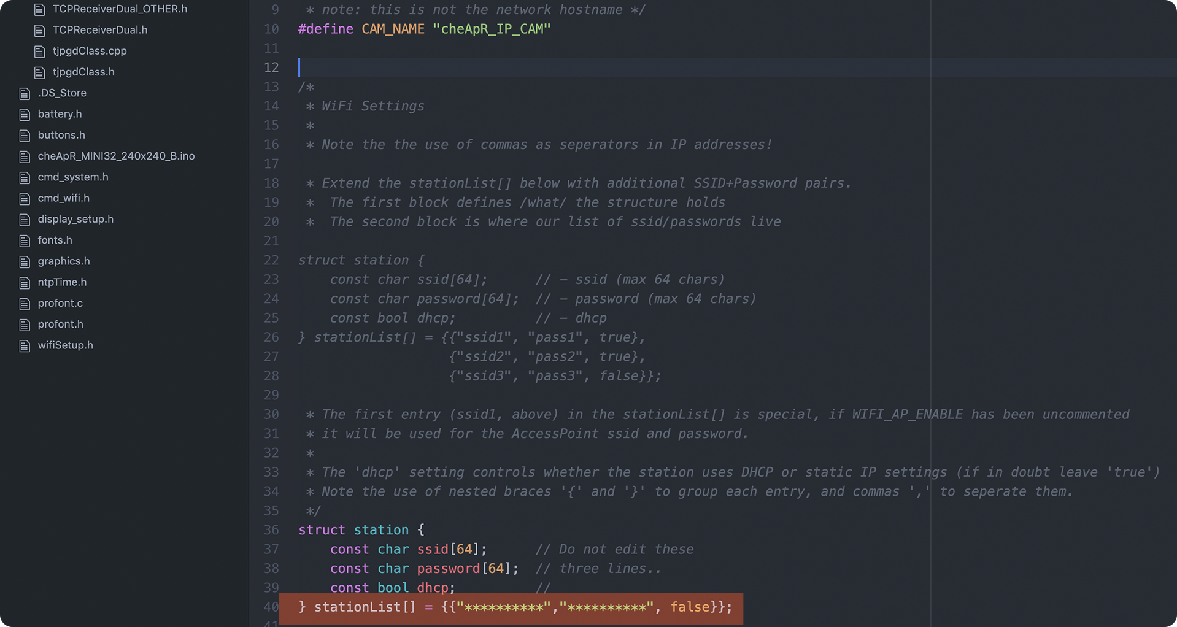This screenshot has width=1177, height=627.
Task: Select the TCPReceiverDual_OTHER.h file
Action: pyautogui.click(x=120, y=9)
